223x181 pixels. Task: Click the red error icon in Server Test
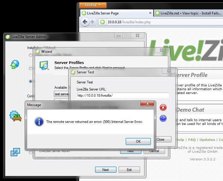163,107
